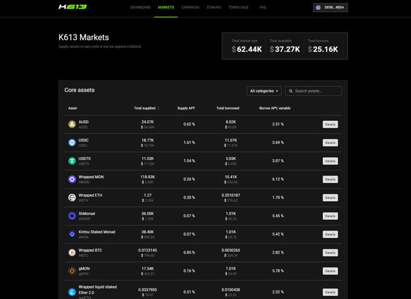Open the FAQ tab
411x299 pixels.
point(263,7)
